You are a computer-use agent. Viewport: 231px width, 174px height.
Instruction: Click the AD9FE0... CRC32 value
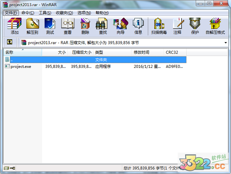[174, 66]
